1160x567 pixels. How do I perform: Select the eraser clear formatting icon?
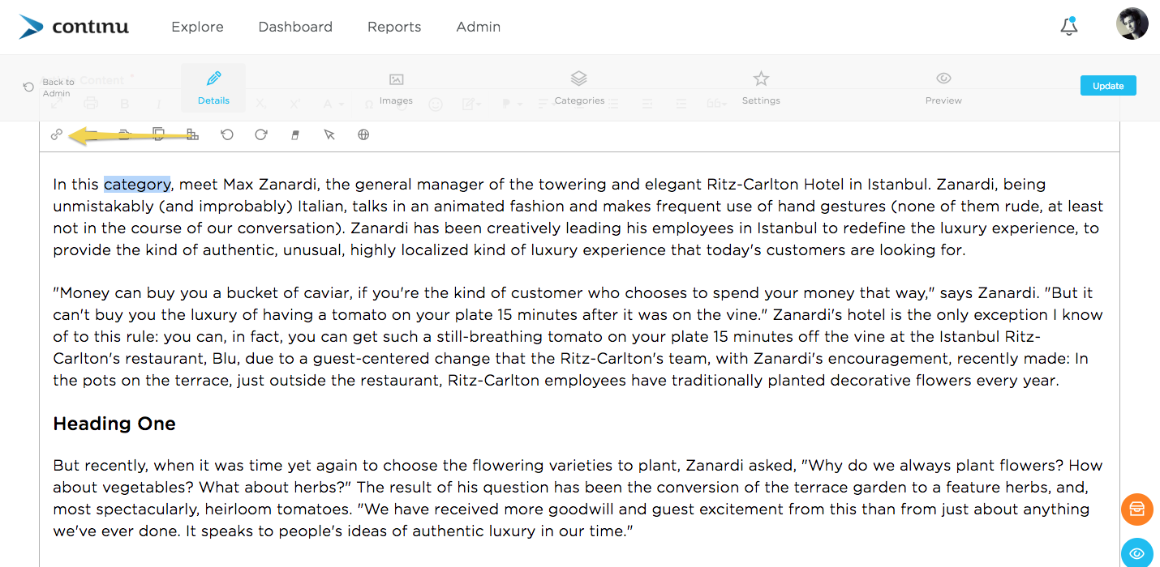[295, 135]
